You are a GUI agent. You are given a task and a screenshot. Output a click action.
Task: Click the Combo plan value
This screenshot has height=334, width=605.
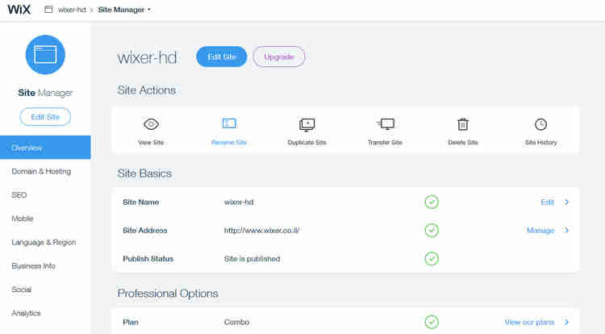pos(236,322)
